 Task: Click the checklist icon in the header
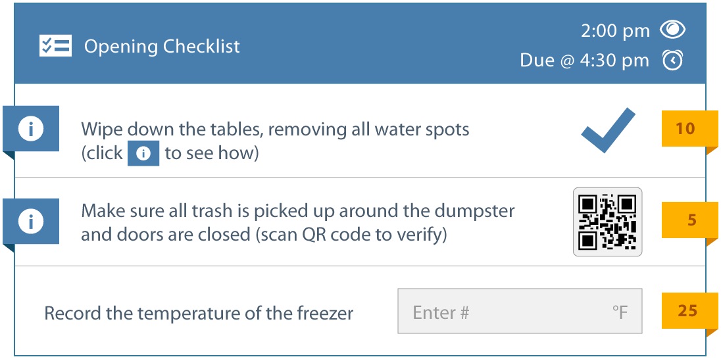pos(55,46)
